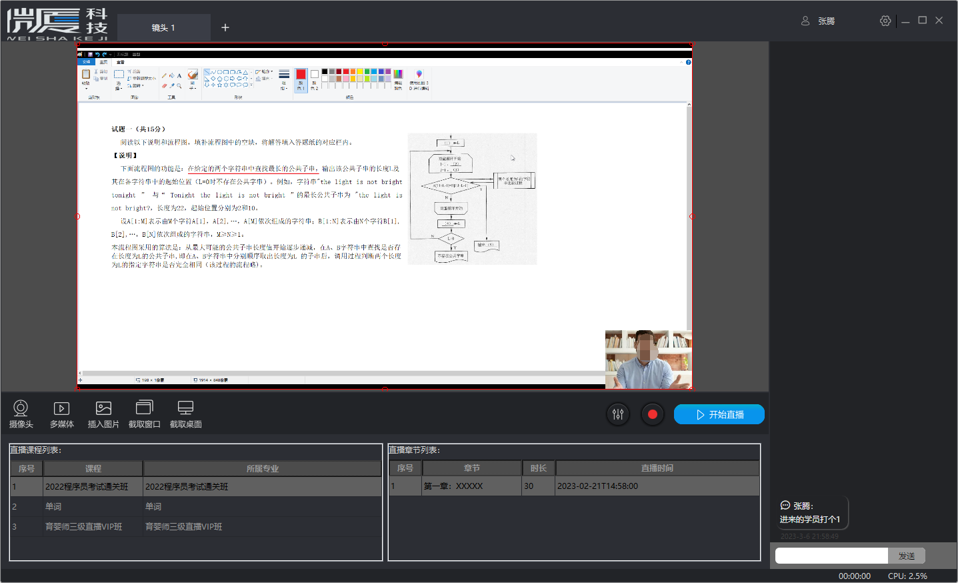Click the instructor webcam thumbnail overlay
Viewport: 958px width, 583px height.
648,360
